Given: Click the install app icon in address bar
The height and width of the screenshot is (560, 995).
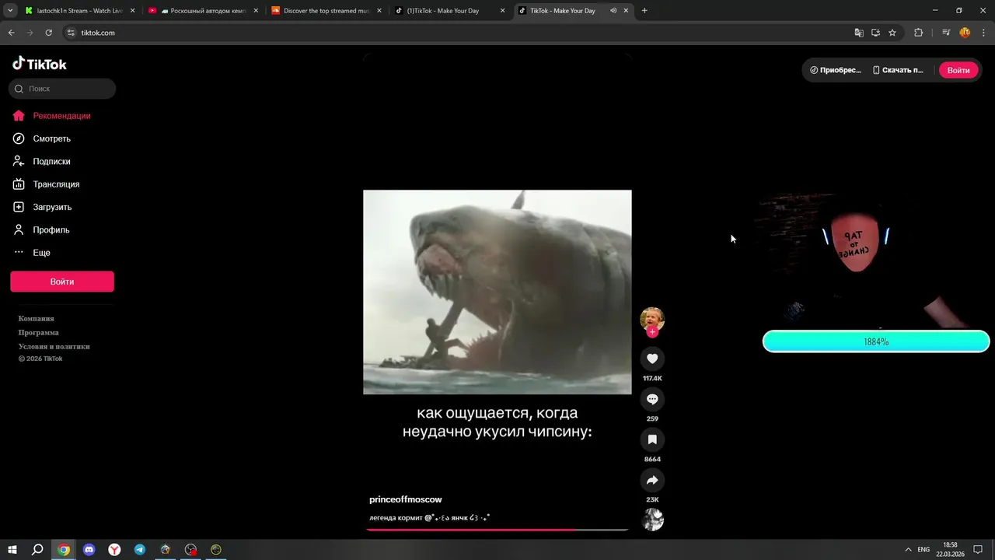Looking at the screenshot, I should coord(875,33).
